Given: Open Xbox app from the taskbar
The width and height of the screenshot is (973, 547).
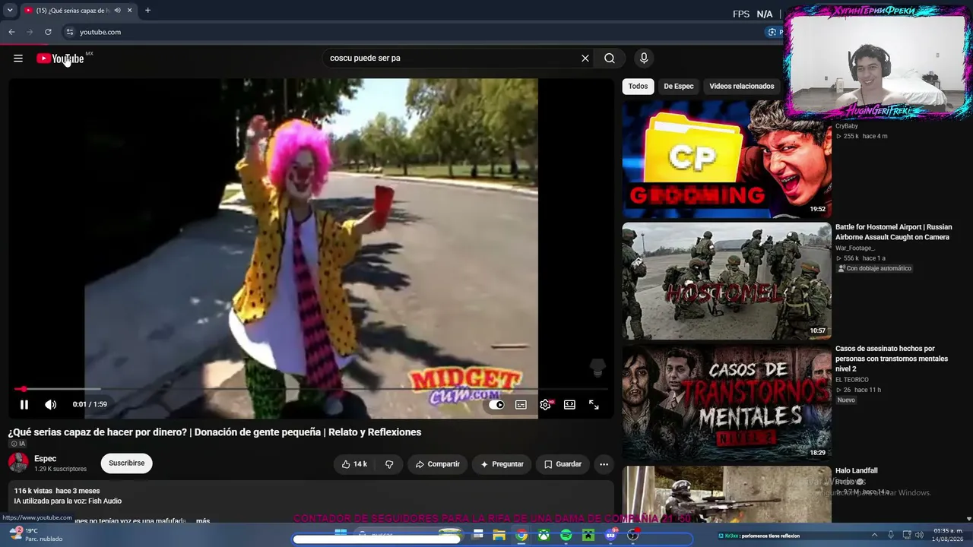Looking at the screenshot, I should [x=544, y=536].
